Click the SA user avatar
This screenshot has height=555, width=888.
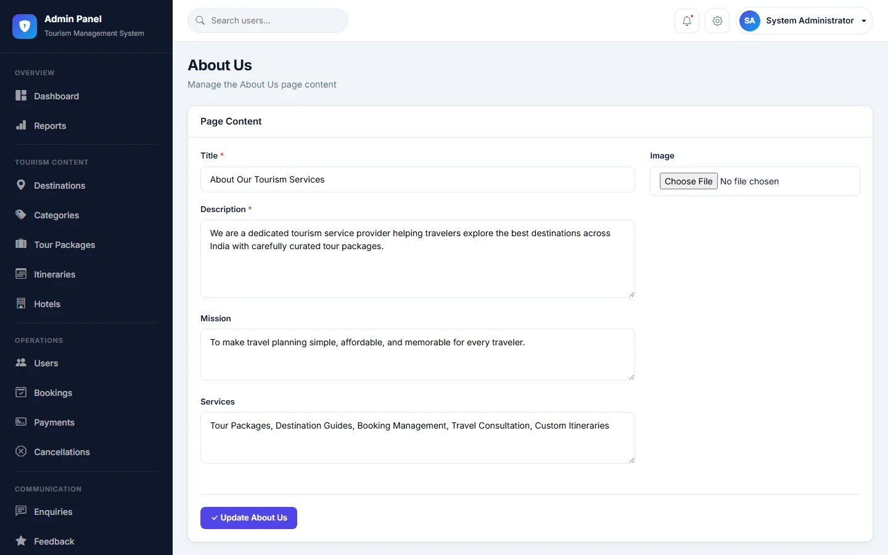[750, 20]
